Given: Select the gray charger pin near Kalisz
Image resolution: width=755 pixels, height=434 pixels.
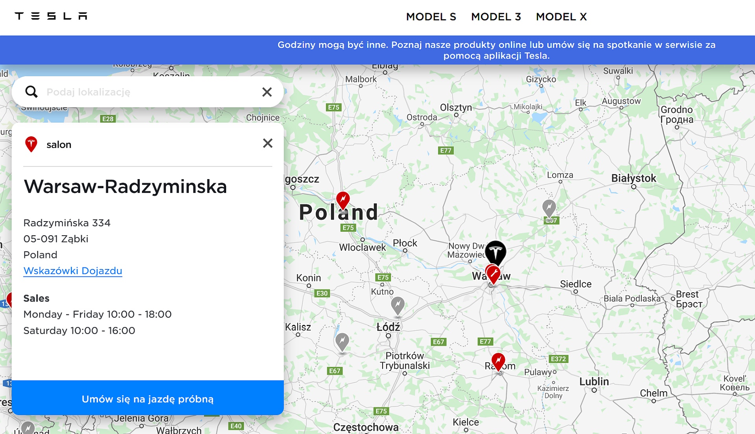Looking at the screenshot, I should [342, 342].
